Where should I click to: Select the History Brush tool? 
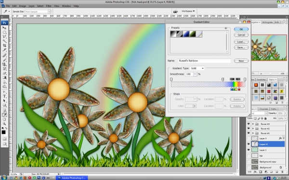coord(4,69)
